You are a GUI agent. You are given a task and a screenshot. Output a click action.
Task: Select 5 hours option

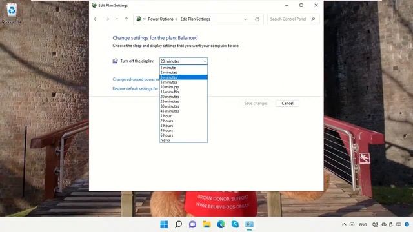[x=183, y=135]
